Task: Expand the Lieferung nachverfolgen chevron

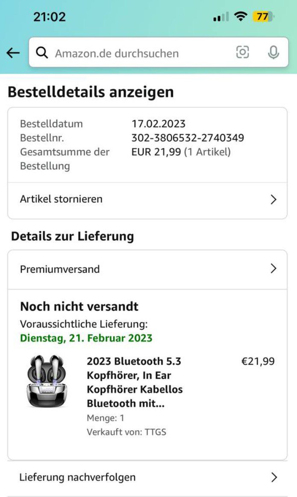Action: [x=274, y=477]
